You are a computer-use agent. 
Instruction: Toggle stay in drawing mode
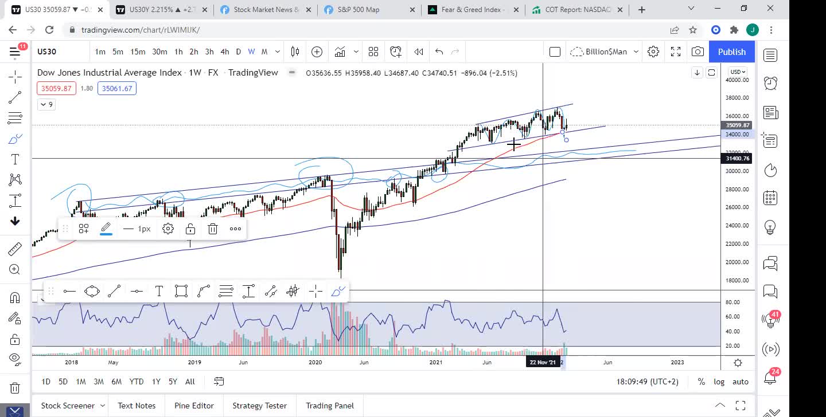[x=15, y=318]
